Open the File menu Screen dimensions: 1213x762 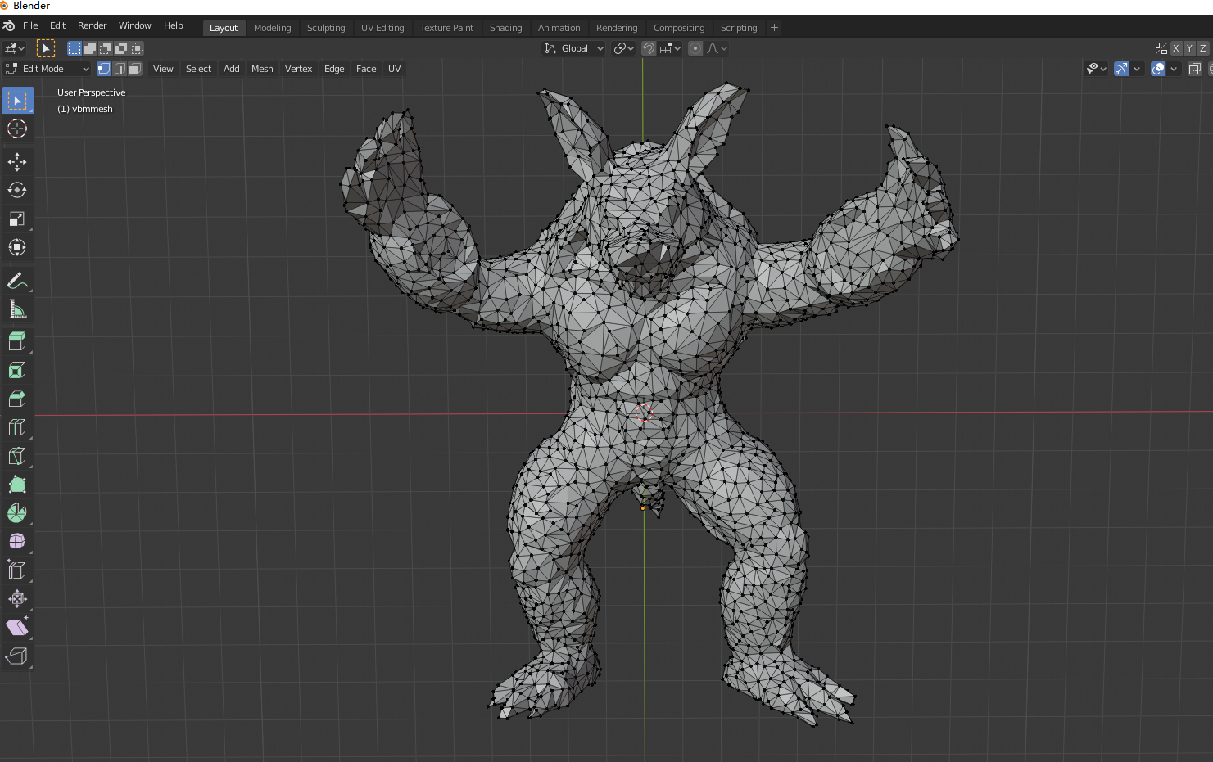(30, 25)
